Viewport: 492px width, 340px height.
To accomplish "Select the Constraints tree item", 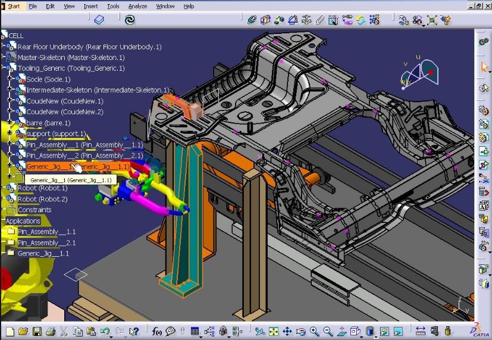I will (34, 210).
